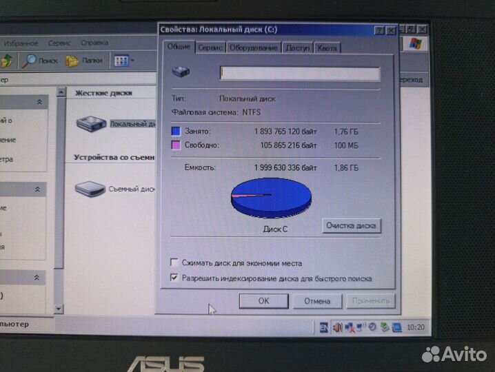Click the 1 893 765 120 байт value
The height and width of the screenshot is (372, 495).
[285, 132]
